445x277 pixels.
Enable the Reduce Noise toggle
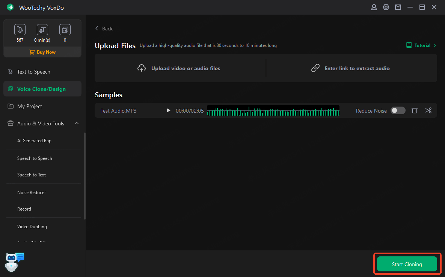click(x=398, y=110)
